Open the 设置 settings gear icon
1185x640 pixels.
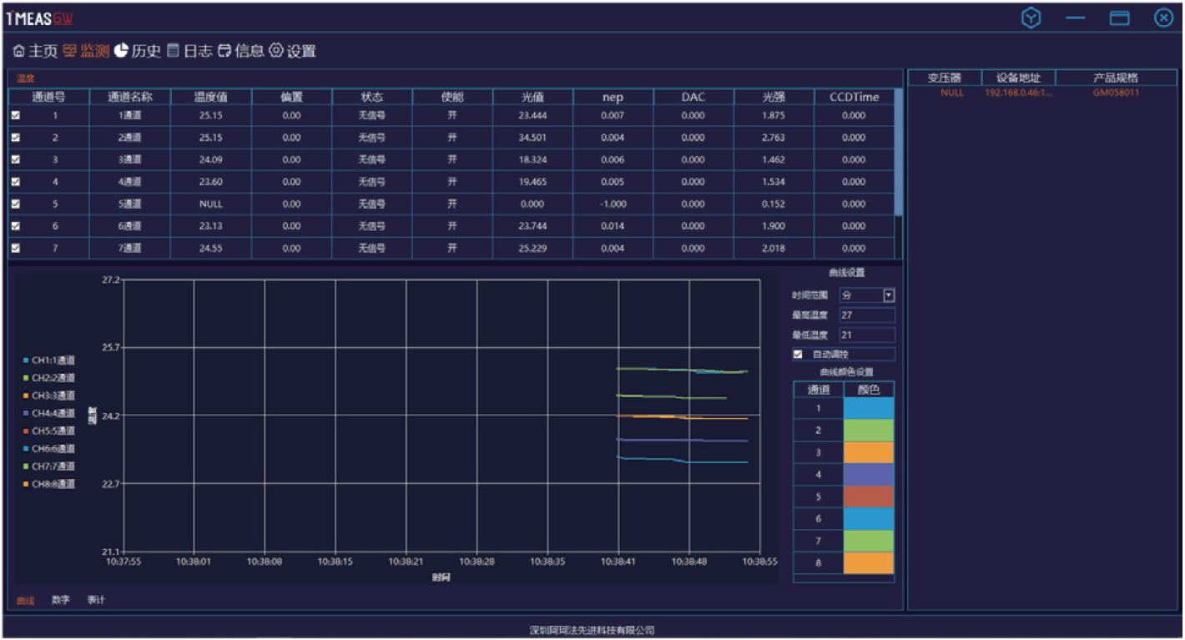click(276, 51)
